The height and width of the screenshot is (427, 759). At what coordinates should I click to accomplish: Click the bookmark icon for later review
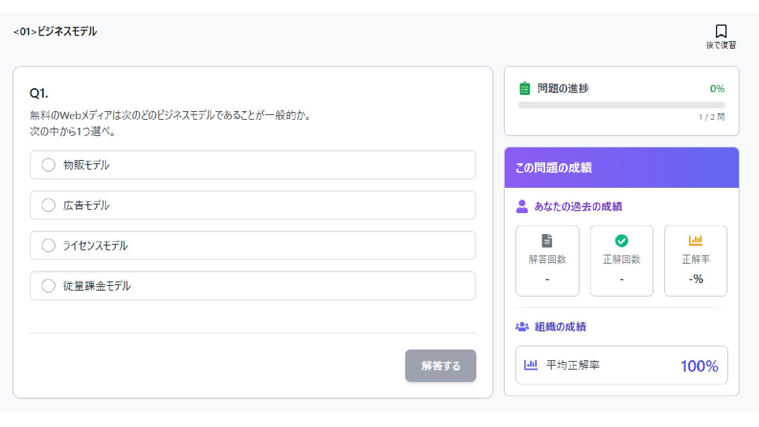[721, 31]
